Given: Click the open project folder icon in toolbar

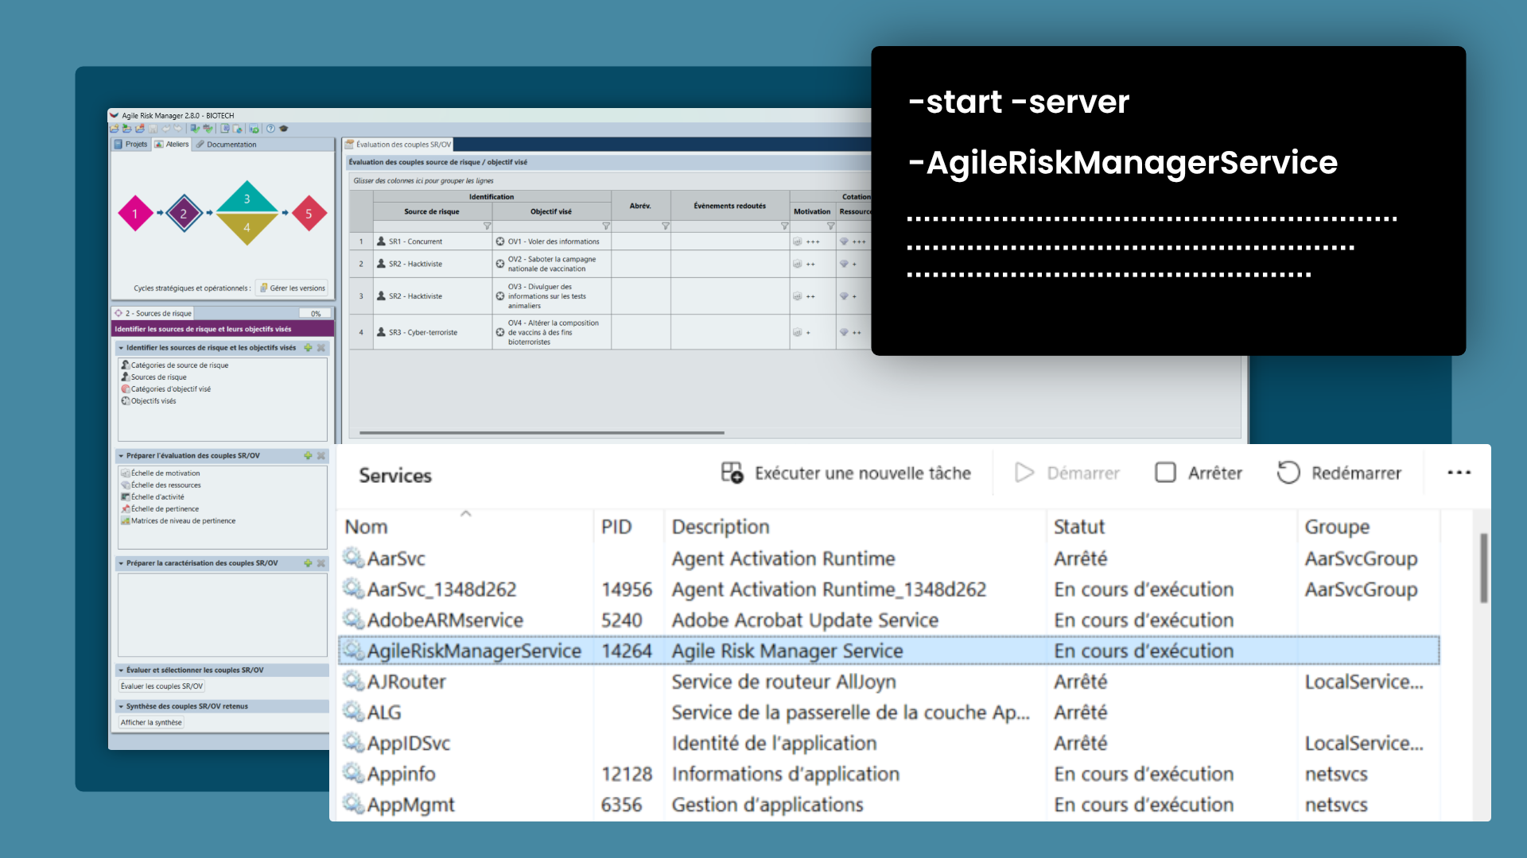Looking at the screenshot, I should pos(114,128).
